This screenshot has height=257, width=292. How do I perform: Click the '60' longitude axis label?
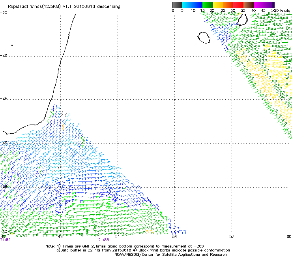pos(289,236)
